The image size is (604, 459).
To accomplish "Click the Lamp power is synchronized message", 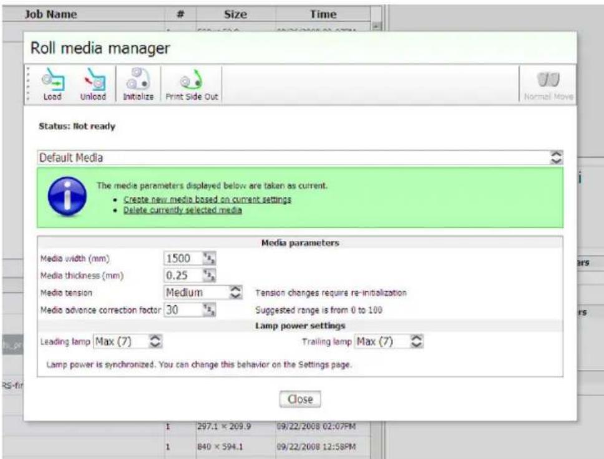I will (x=199, y=364).
